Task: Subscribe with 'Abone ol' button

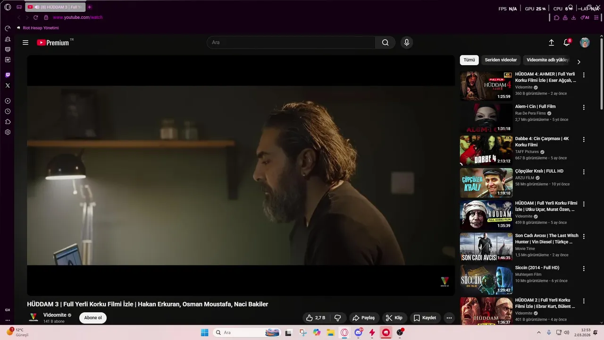Action: (x=93, y=318)
